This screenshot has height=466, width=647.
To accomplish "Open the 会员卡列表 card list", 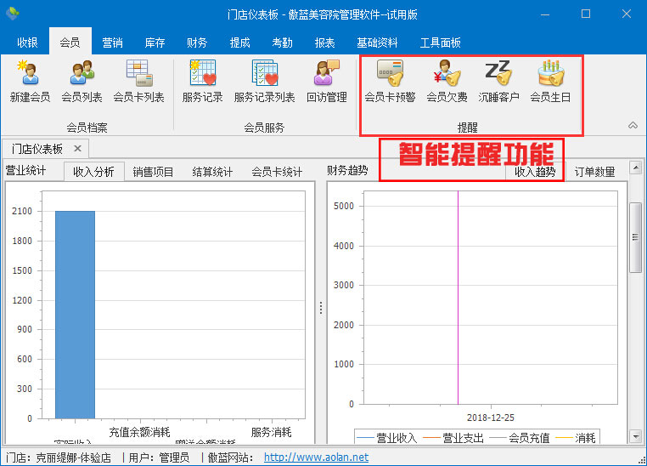I will pos(138,82).
